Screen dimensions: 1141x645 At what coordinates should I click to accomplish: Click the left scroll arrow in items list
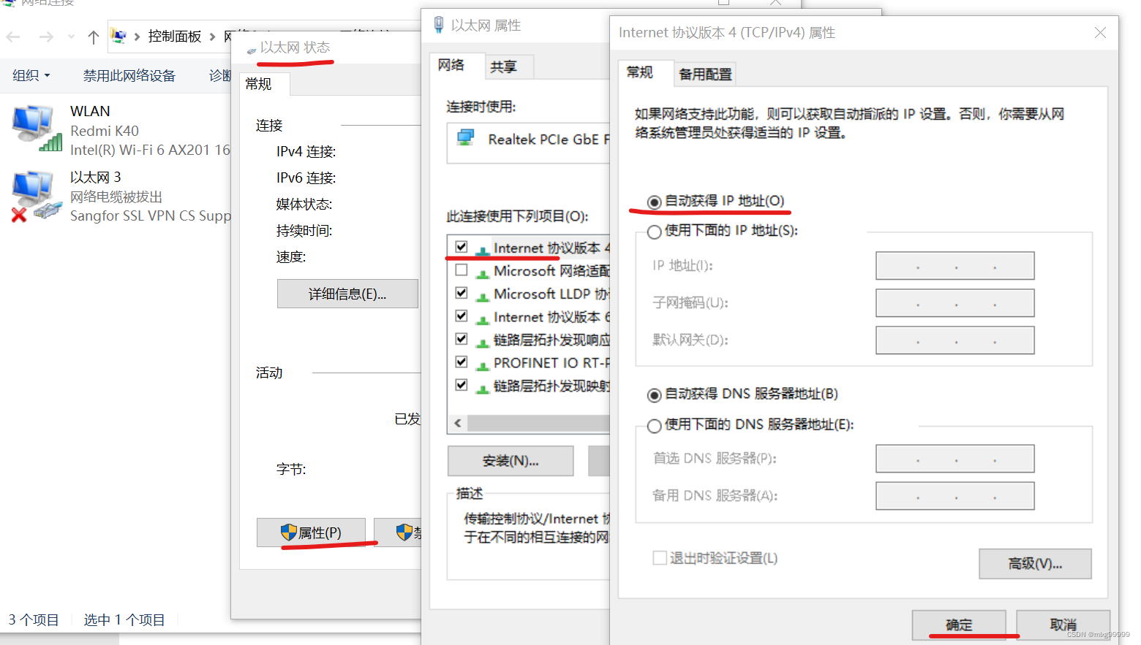(458, 423)
